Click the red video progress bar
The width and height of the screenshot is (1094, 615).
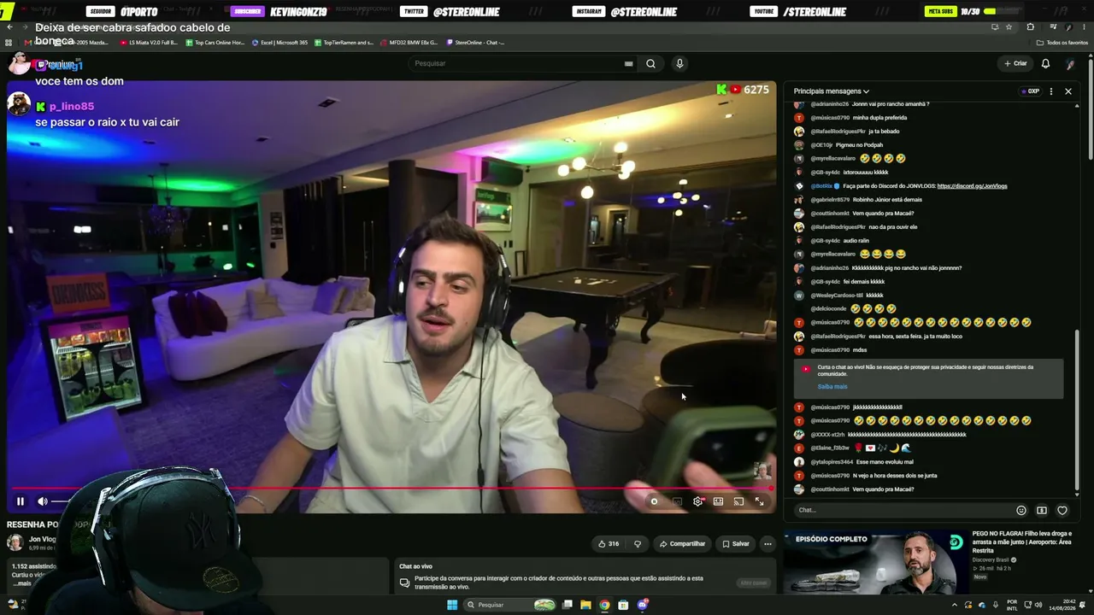[x=391, y=489]
